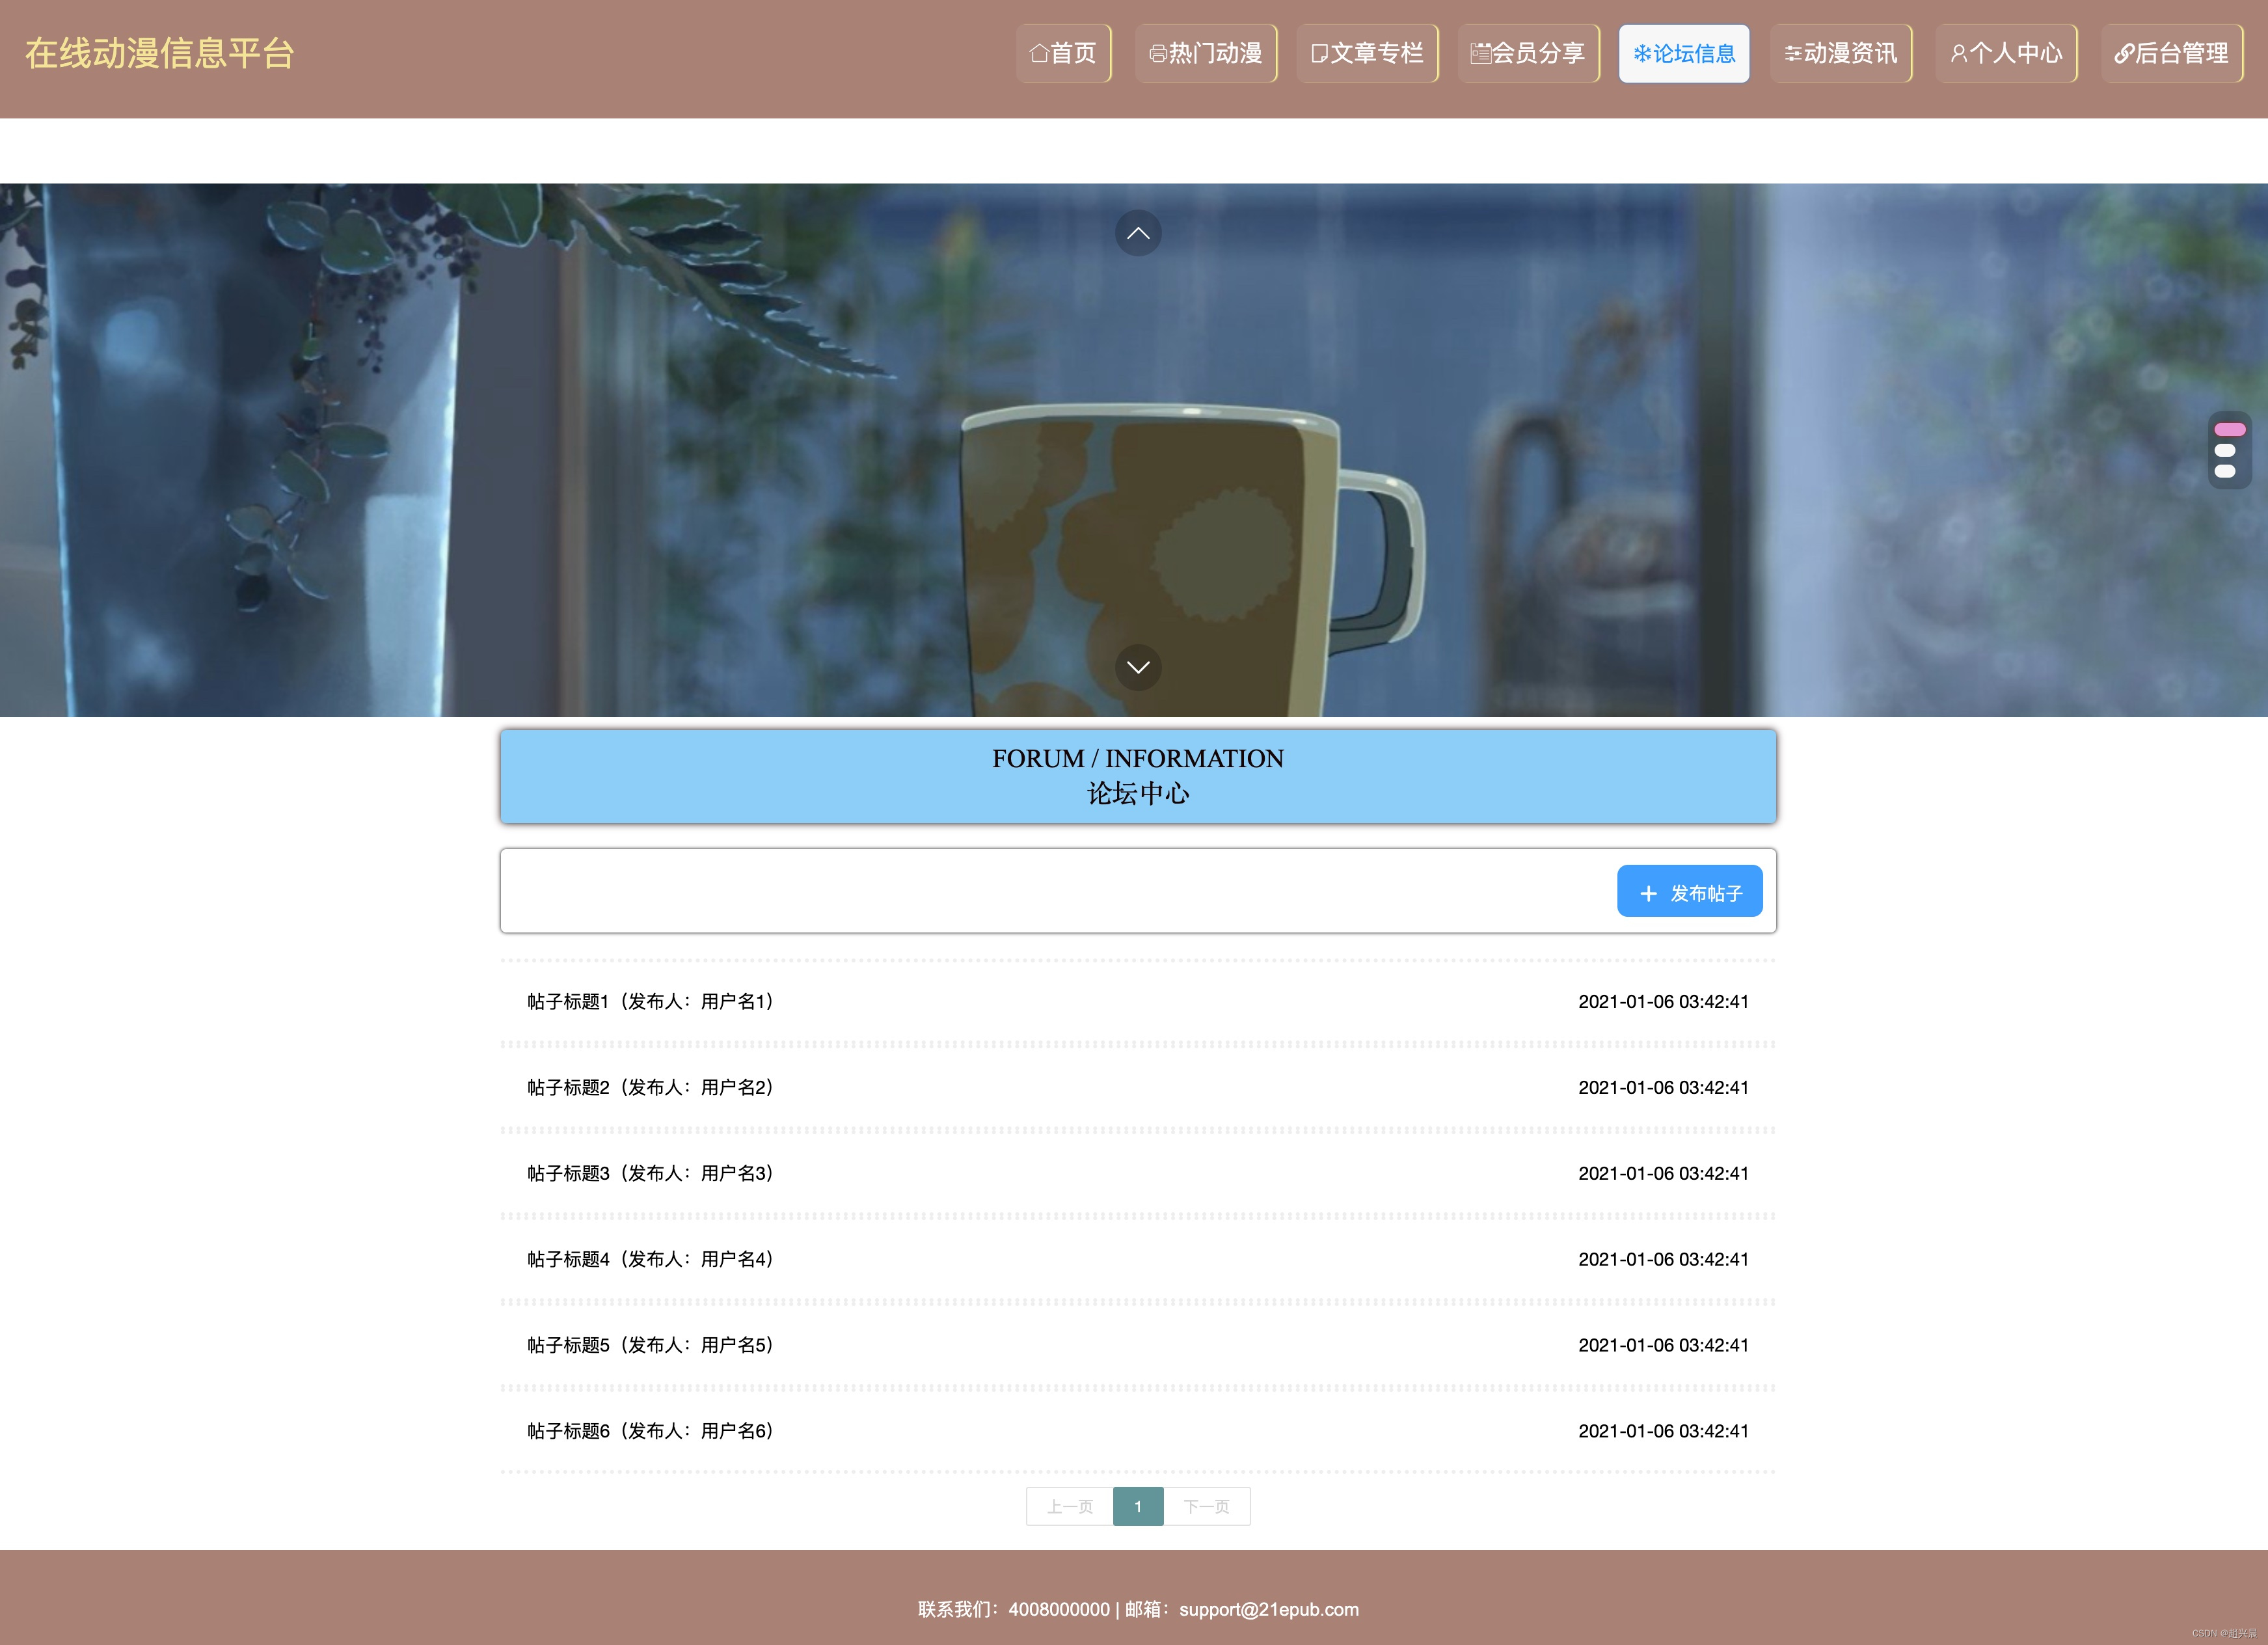This screenshot has width=2268, height=1645.
Task: Open the 会员分享 navigation item
Action: (x=1528, y=54)
